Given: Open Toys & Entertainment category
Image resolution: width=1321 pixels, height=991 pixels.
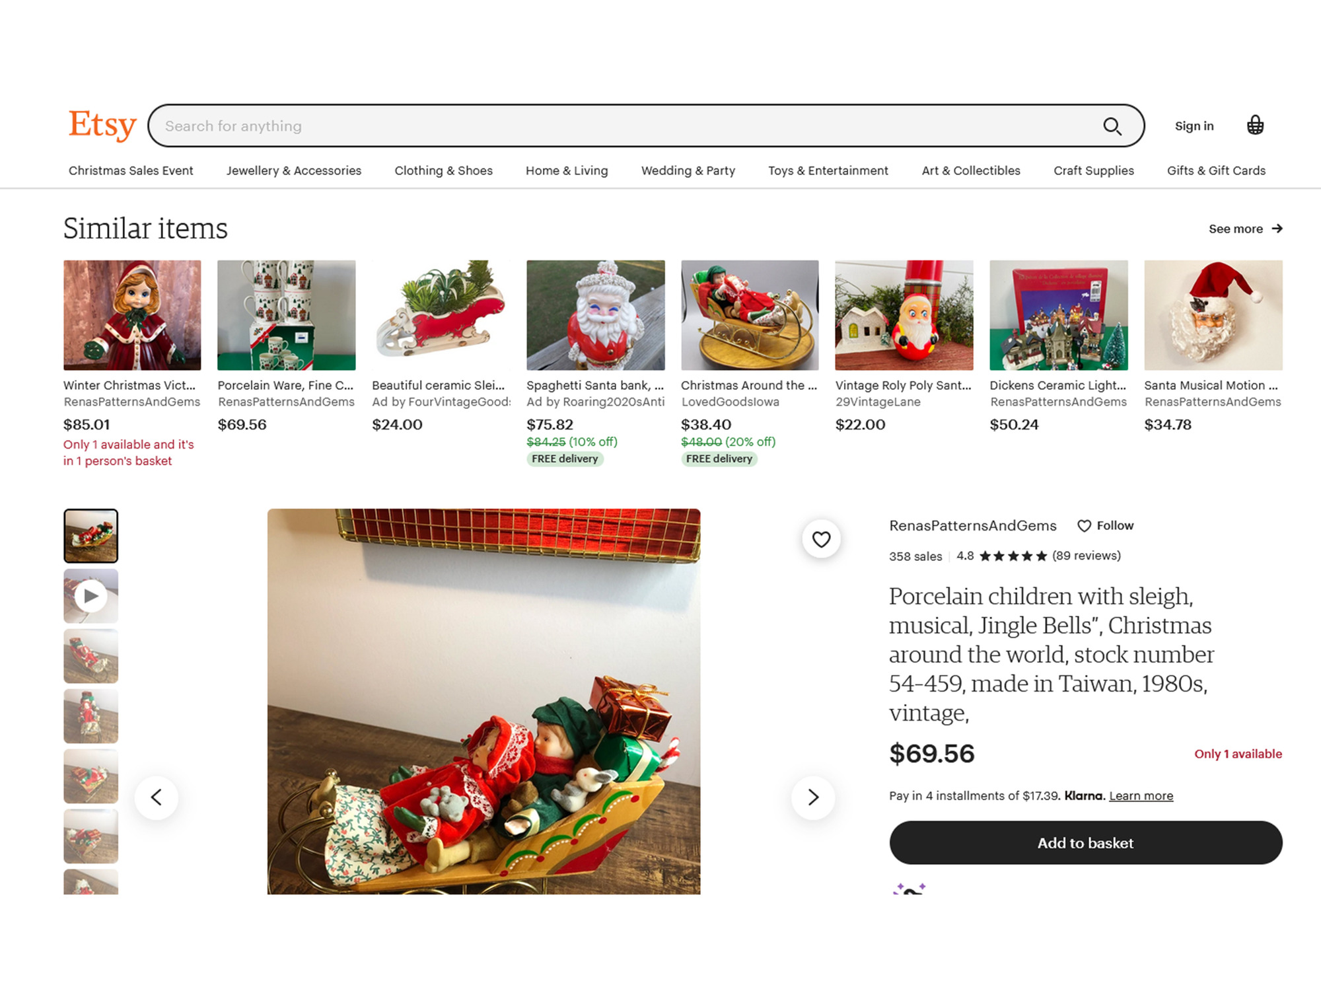Looking at the screenshot, I should pyautogui.click(x=828, y=170).
